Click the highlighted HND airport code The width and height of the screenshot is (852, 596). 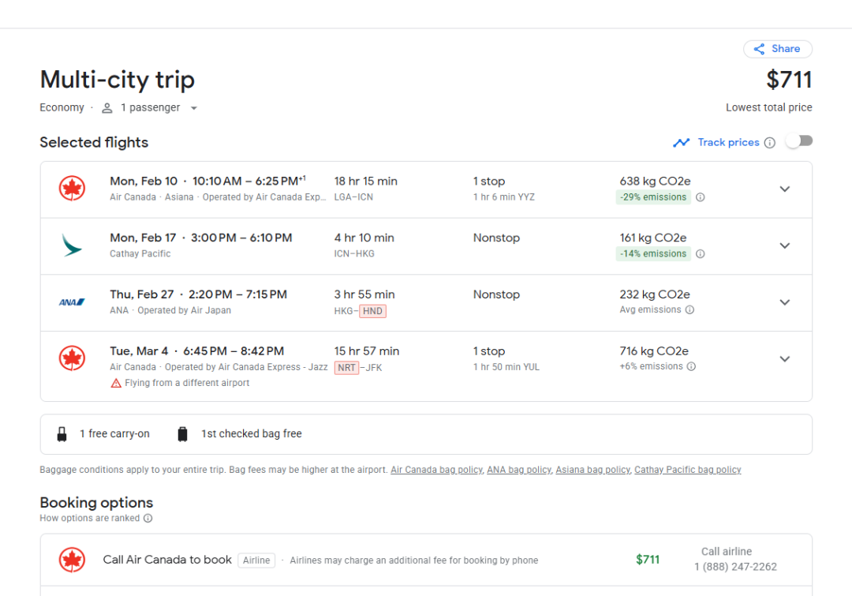[x=372, y=311]
